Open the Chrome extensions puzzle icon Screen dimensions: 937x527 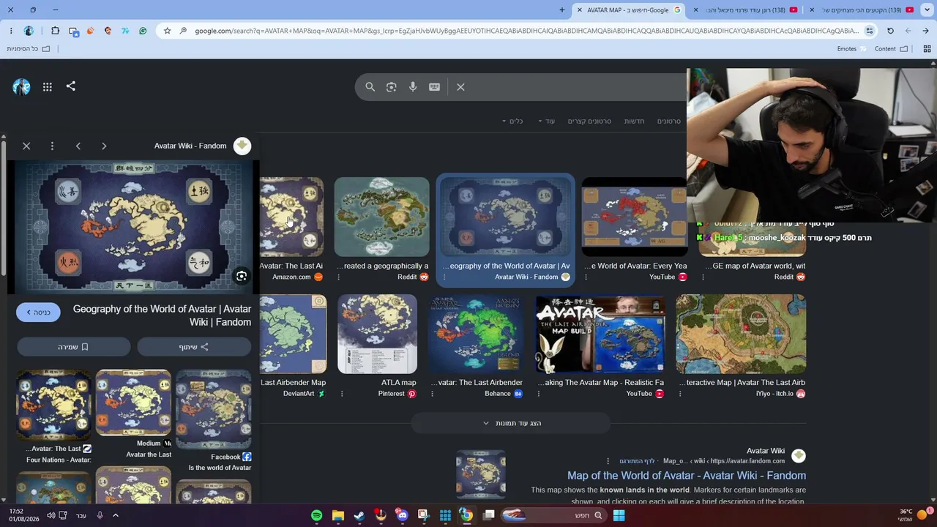pos(56,31)
